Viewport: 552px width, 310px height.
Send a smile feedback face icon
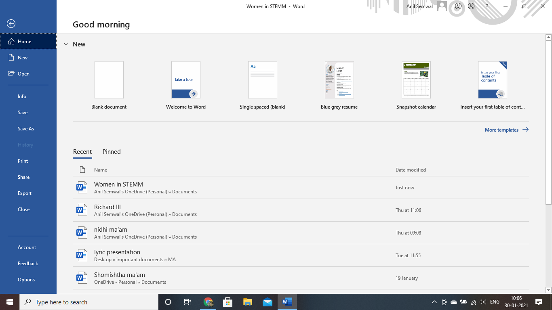tap(458, 6)
